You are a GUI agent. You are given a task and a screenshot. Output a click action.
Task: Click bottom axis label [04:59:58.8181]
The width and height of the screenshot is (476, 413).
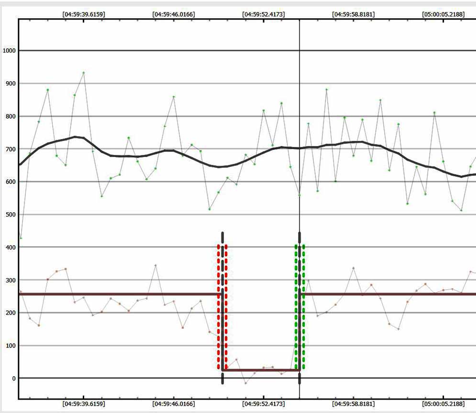(x=354, y=404)
